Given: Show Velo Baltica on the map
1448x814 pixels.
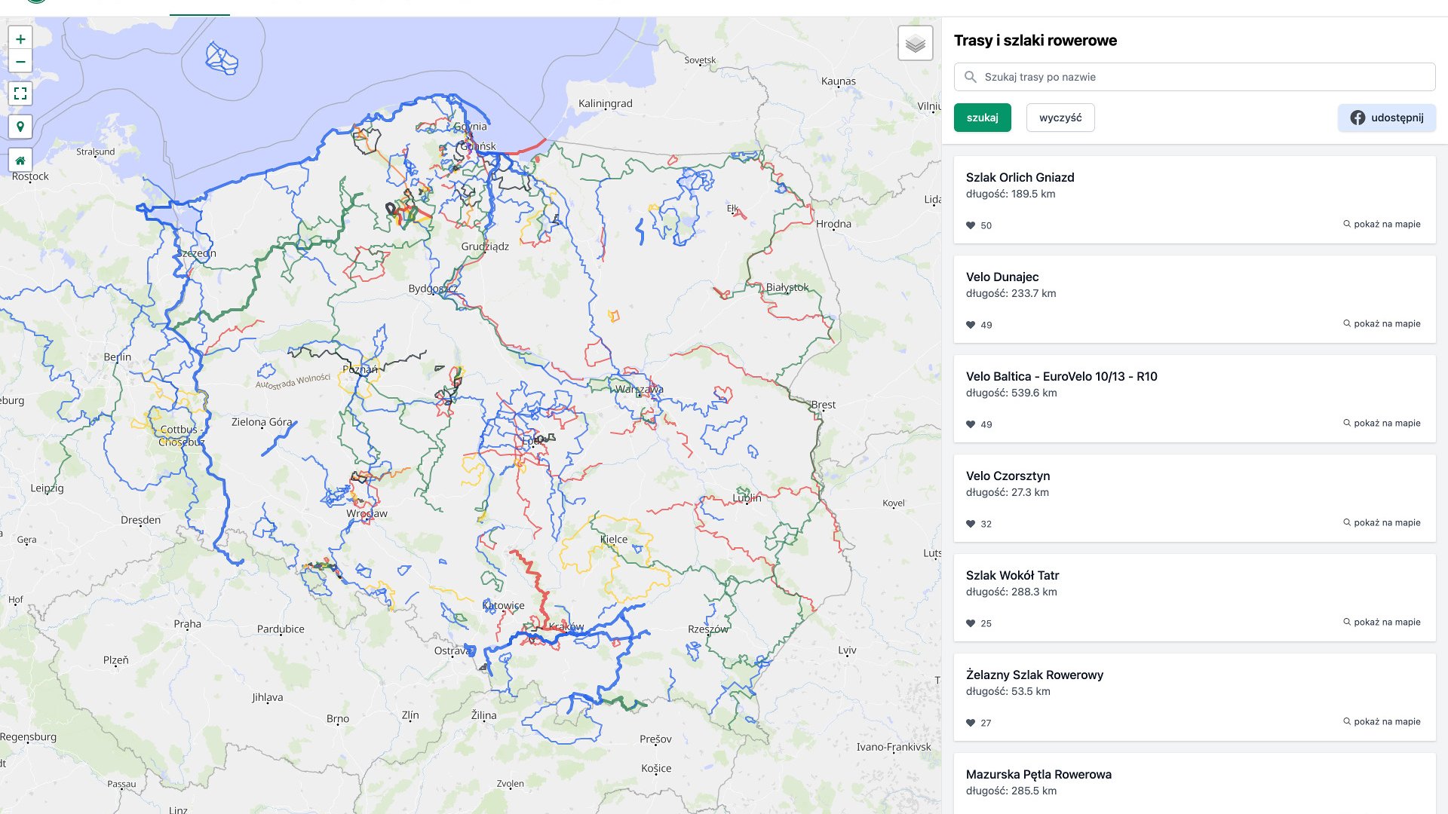Looking at the screenshot, I should click(1382, 423).
